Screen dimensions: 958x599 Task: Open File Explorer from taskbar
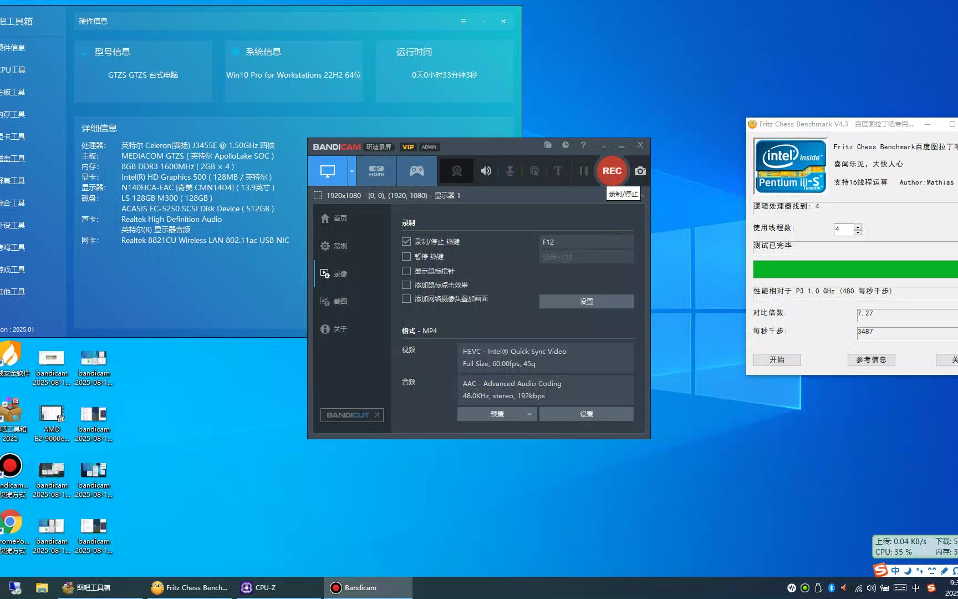point(42,588)
